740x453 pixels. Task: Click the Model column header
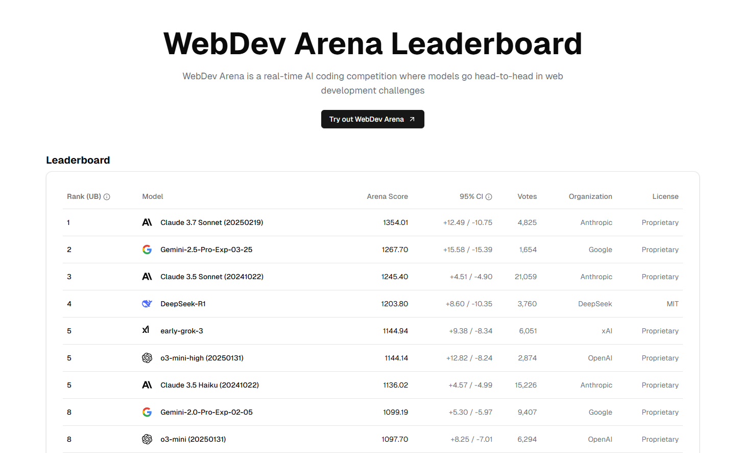pyautogui.click(x=153, y=196)
